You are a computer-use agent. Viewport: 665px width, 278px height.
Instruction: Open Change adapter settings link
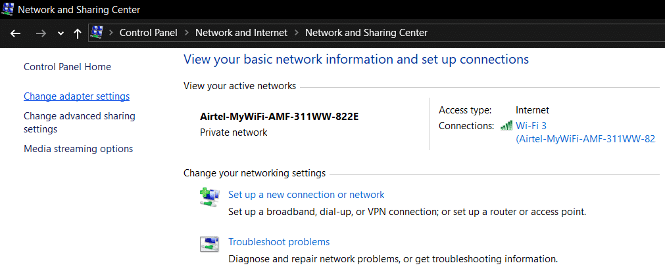point(76,96)
